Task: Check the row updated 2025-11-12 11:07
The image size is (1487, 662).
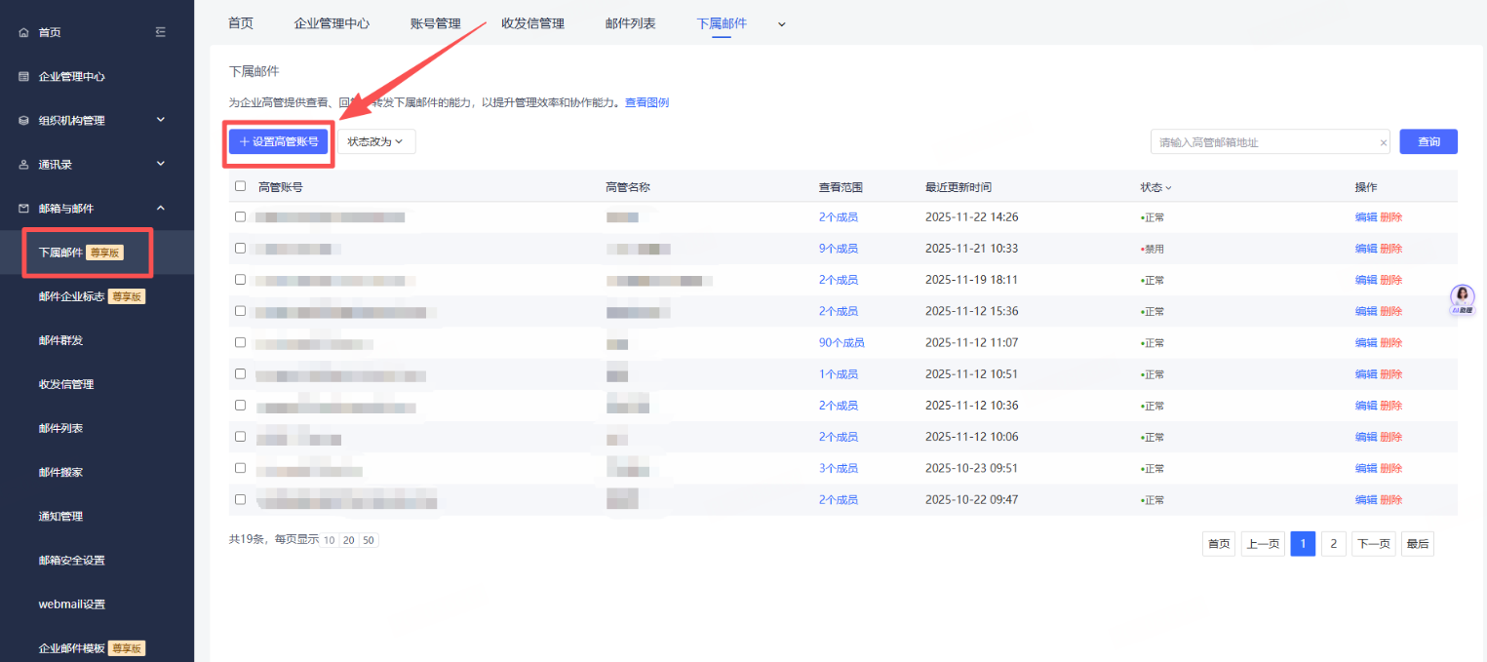Action: [x=241, y=342]
